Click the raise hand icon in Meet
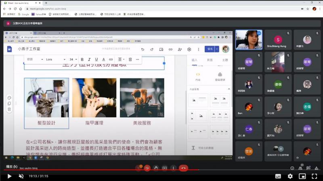The height and width of the screenshot is (181, 323). point(156,168)
